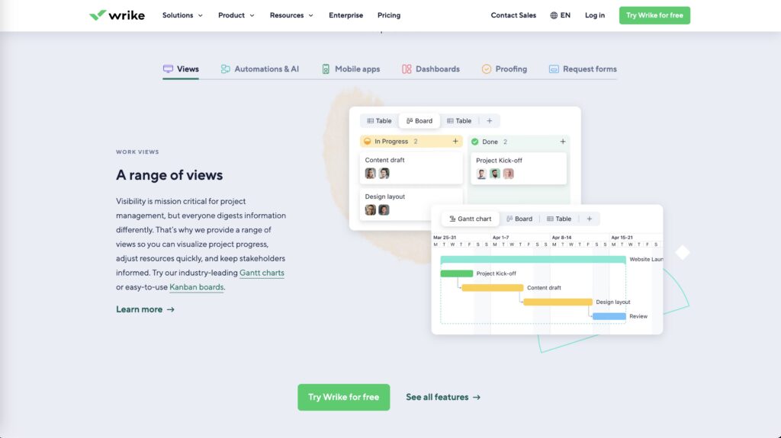Open the Kanban boards link
This screenshot has height=438, width=781.
click(196, 287)
